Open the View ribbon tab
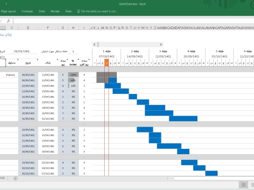Viewport: 254px width, 190px height. [68, 11]
